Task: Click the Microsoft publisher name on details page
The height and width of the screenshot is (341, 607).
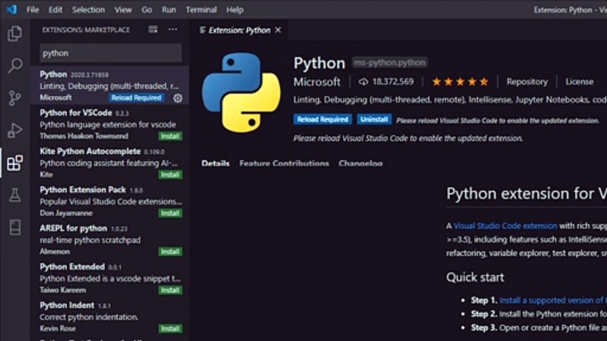Action: pos(317,82)
